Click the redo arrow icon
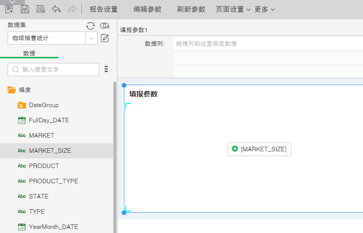This screenshot has width=363, height=233. click(72, 10)
